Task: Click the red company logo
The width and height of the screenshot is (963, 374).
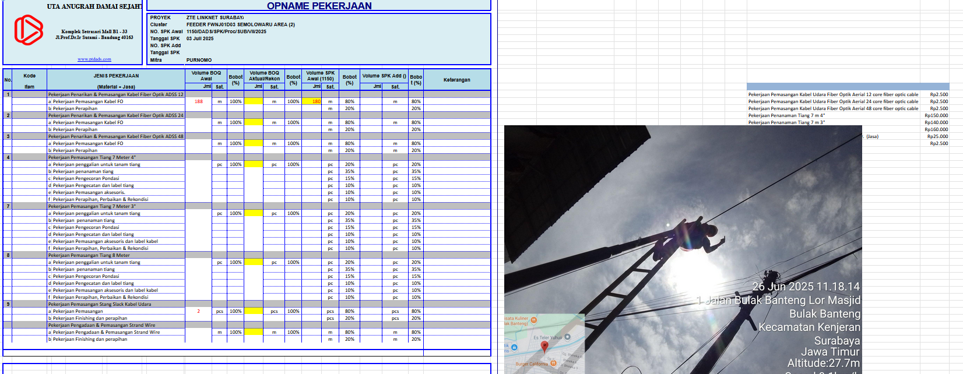Action: point(29,30)
